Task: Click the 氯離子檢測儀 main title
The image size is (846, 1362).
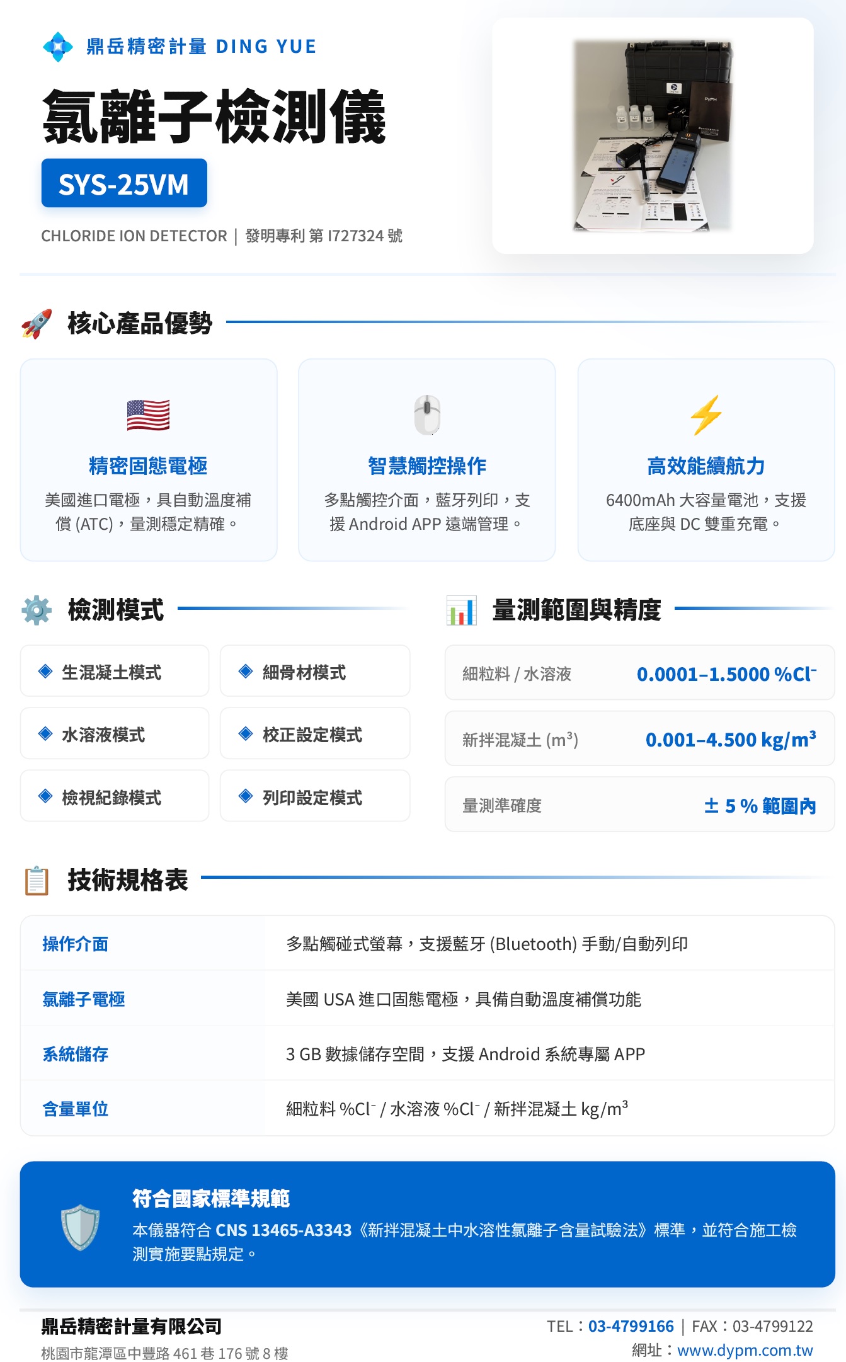Action: point(214,117)
